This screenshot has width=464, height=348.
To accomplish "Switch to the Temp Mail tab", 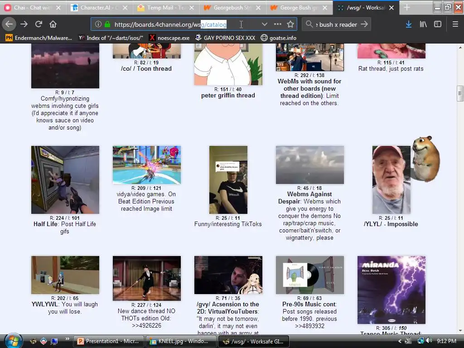I will tap(166, 8).
